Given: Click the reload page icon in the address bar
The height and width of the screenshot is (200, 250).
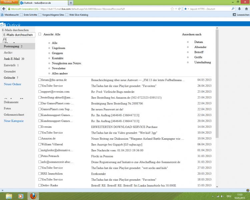Looking at the screenshot, I should (x=179, y=9).
